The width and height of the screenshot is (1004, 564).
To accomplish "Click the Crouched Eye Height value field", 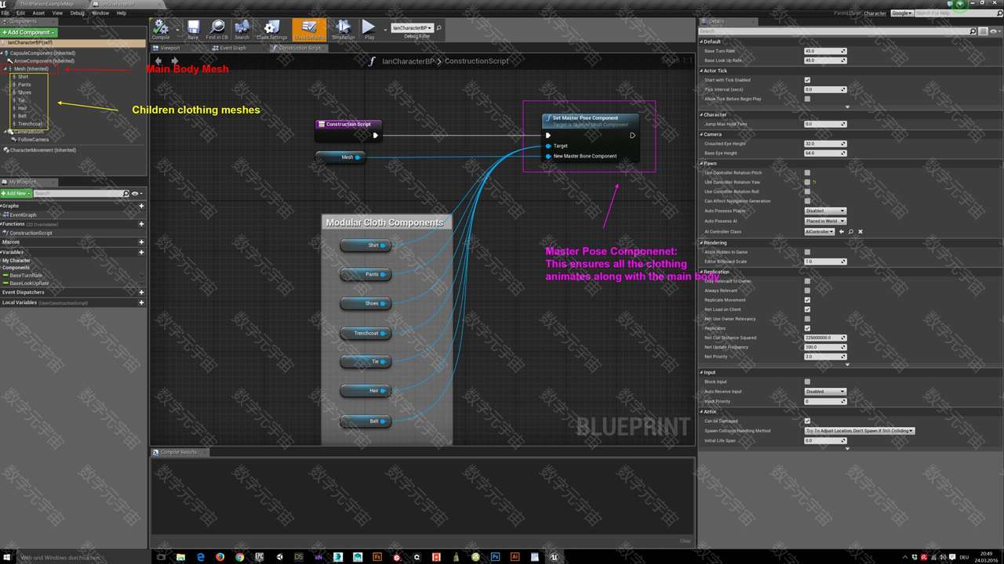I will tap(825, 143).
